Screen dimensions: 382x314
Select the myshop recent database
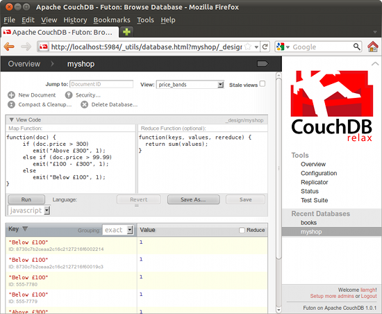coord(332,231)
